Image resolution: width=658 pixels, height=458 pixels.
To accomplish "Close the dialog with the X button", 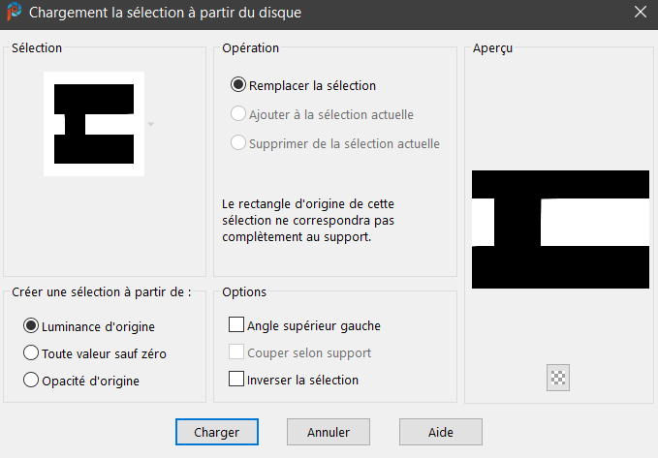I will [x=640, y=13].
